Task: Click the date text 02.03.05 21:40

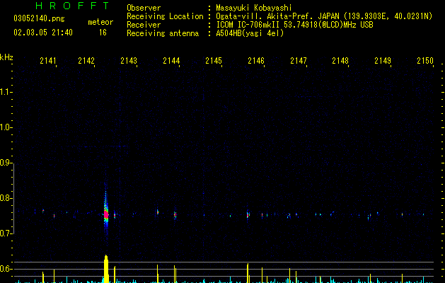Action: [x=43, y=33]
